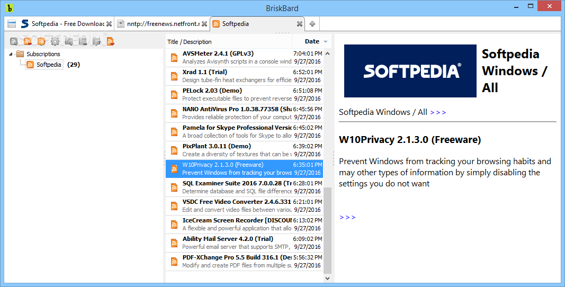The width and height of the screenshot is (565, 287).
Task: Select Ability Mail Server 4.2.0 (Trial) item
Action: 244,243
